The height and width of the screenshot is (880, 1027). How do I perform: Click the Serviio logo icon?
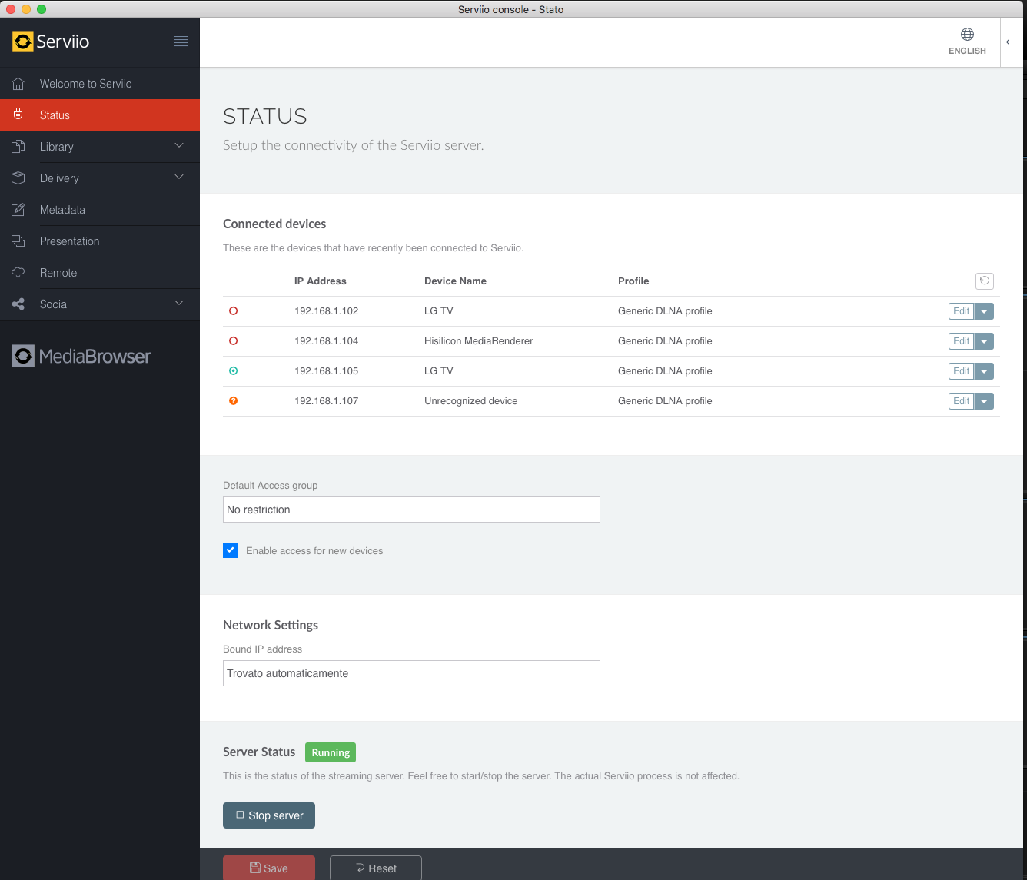click(x=23, y=42)
